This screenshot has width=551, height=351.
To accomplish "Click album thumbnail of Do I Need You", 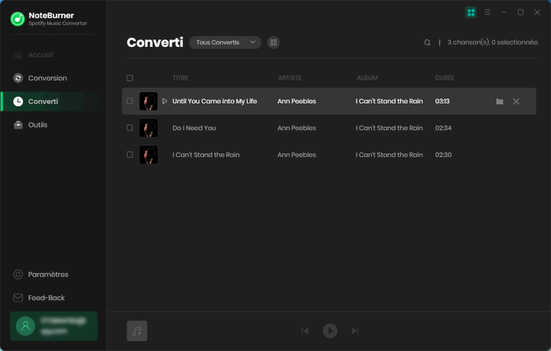I will coord(148,128).
